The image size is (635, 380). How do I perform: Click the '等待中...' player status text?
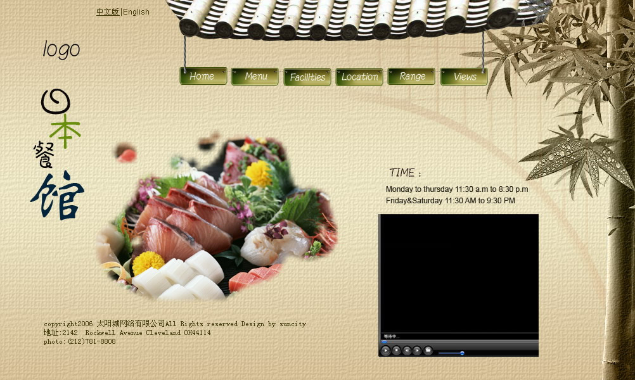391,336
